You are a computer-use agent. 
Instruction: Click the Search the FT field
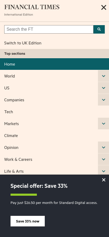(x=49, y=29)
